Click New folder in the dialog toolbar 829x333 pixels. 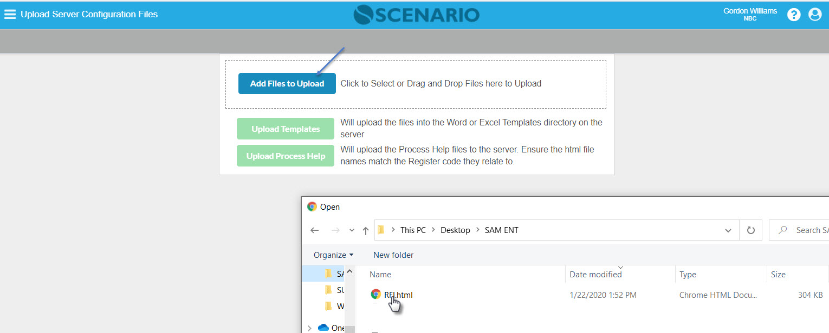393,255
